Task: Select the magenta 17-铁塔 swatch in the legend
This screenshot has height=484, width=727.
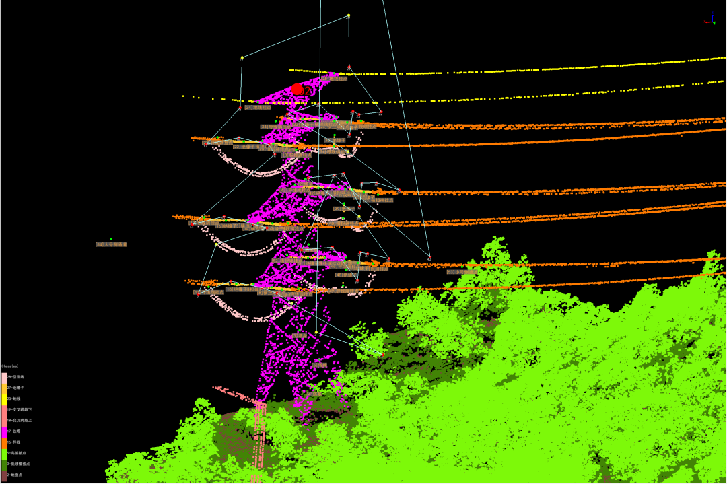Action: 4,431
